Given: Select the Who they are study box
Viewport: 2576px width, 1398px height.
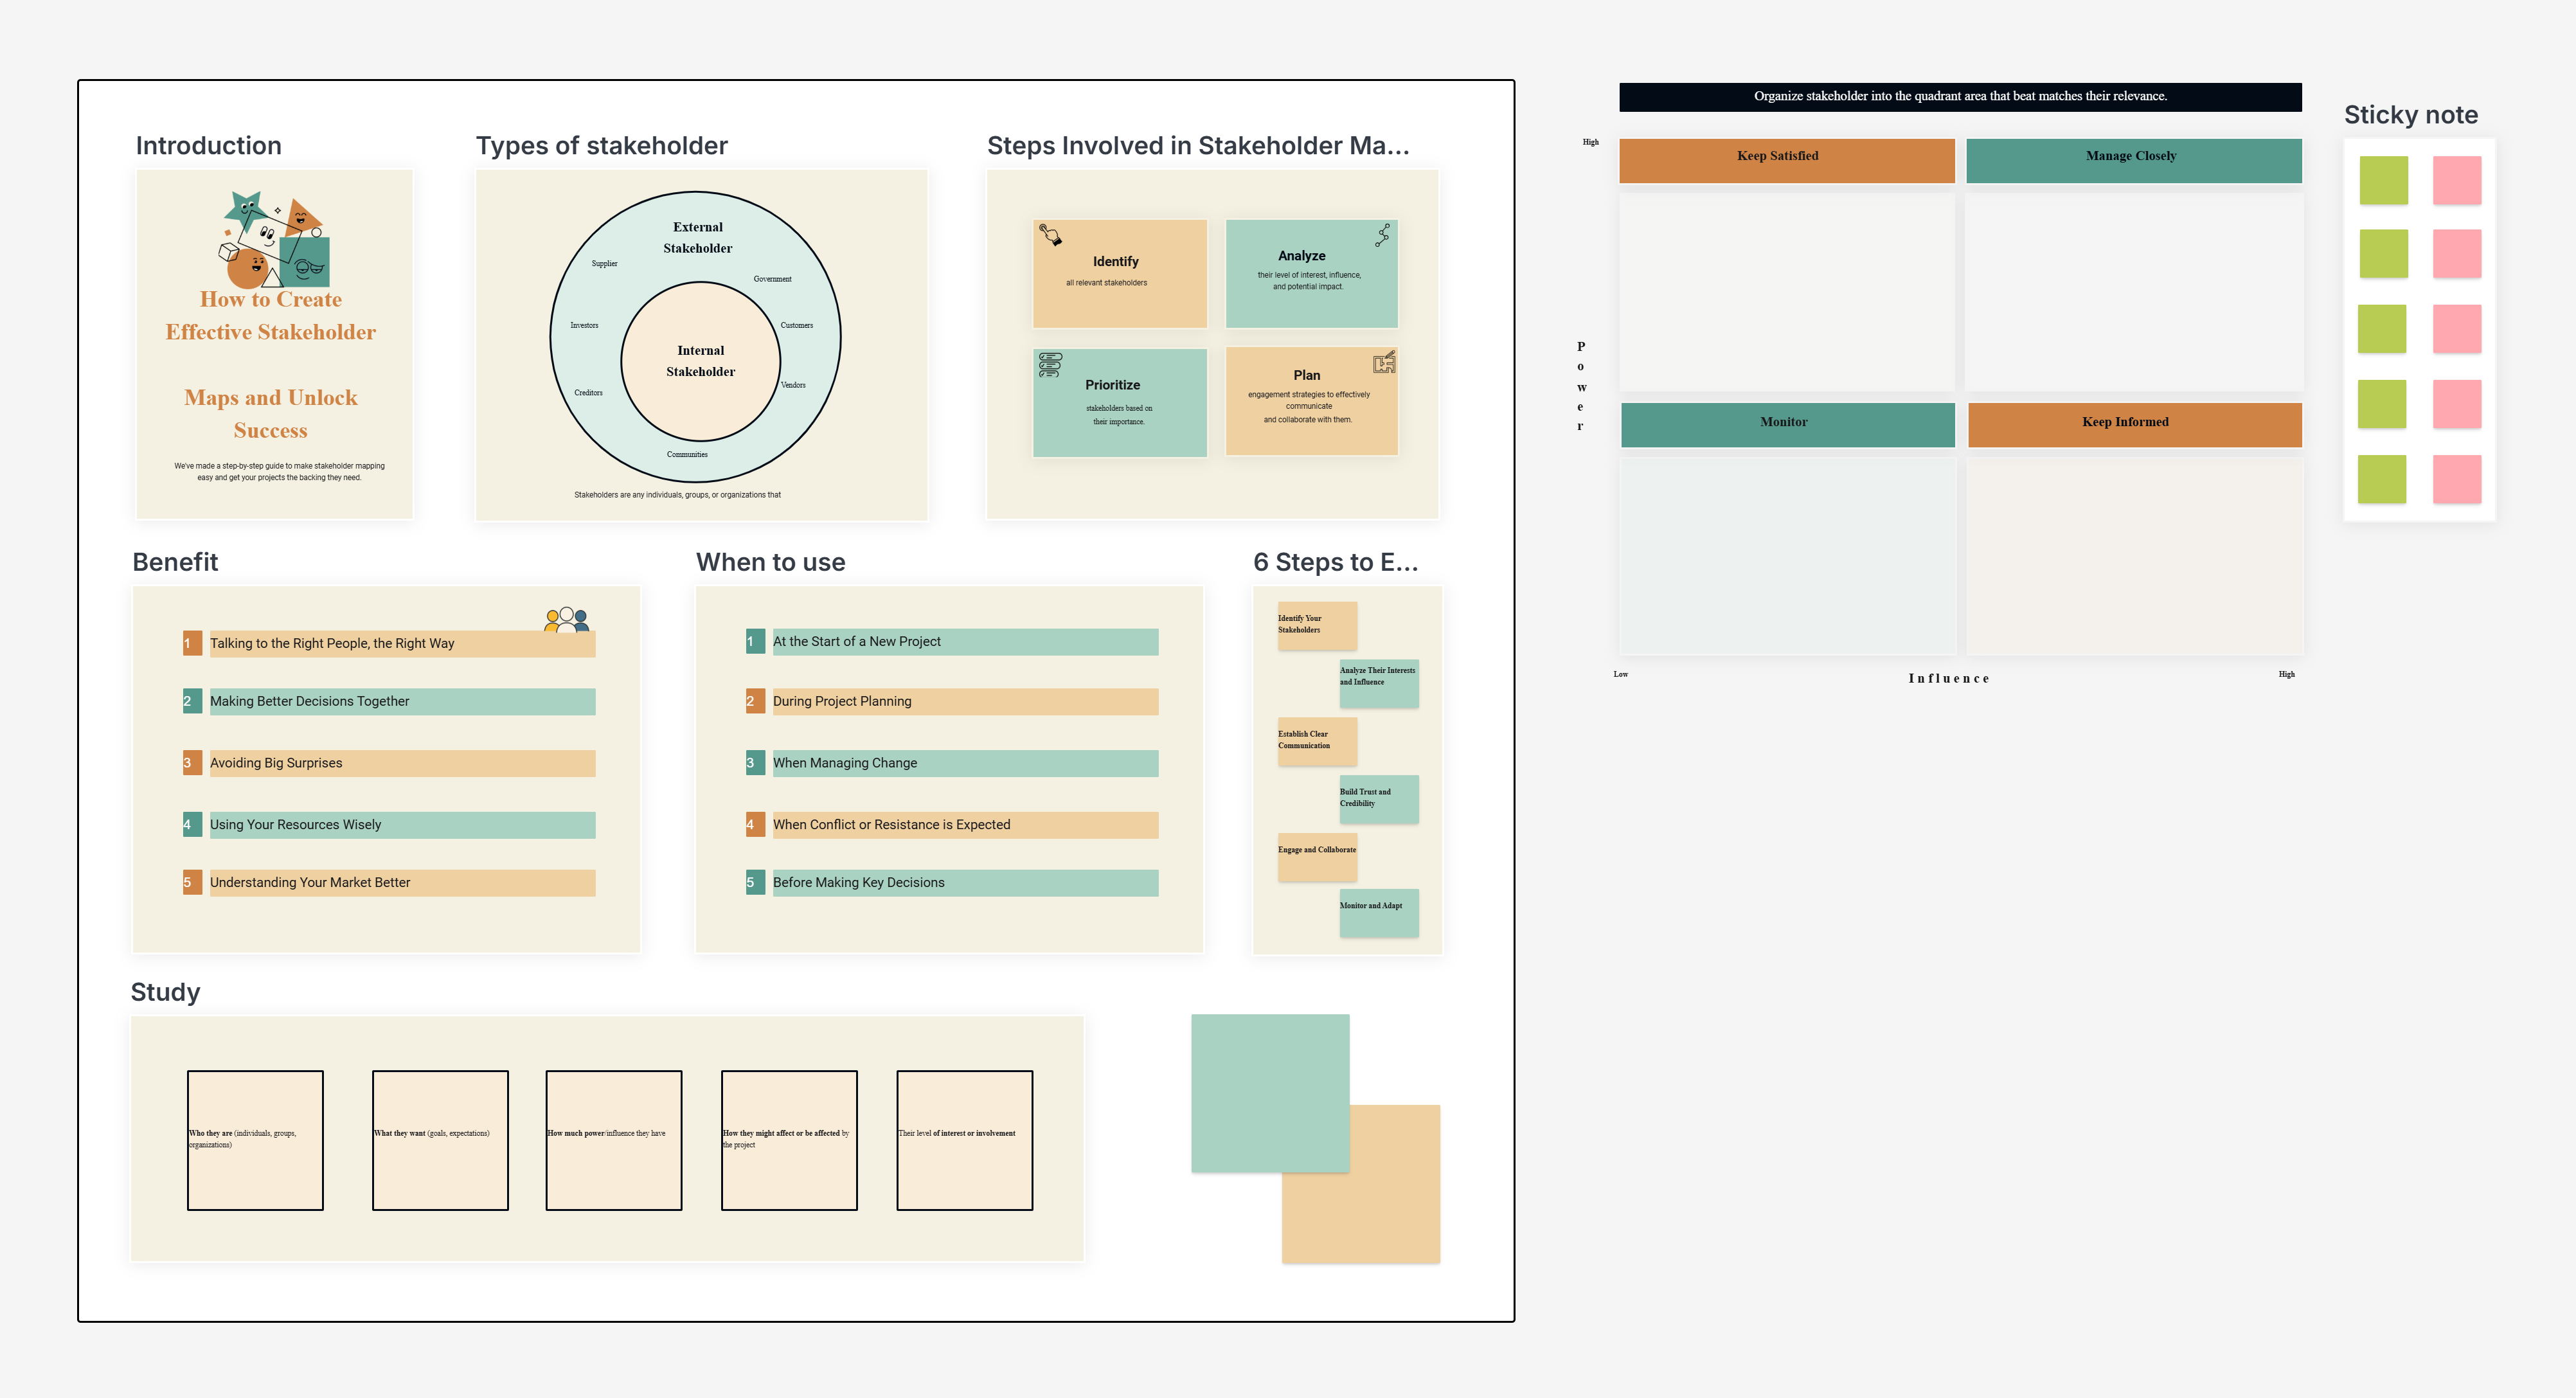Looking at the screenshot, I should 255,1141.
